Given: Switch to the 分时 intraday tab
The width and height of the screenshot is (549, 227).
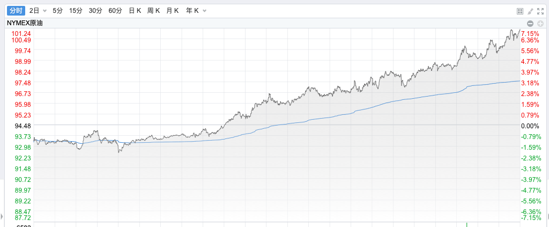Looking at the screenshot, I should click(16, 11).
